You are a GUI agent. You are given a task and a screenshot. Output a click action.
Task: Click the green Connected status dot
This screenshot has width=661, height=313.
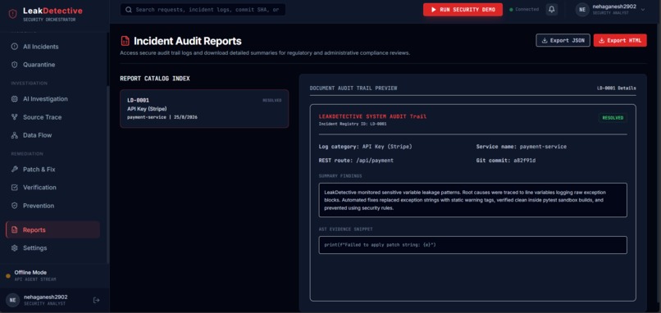(512, 9)
